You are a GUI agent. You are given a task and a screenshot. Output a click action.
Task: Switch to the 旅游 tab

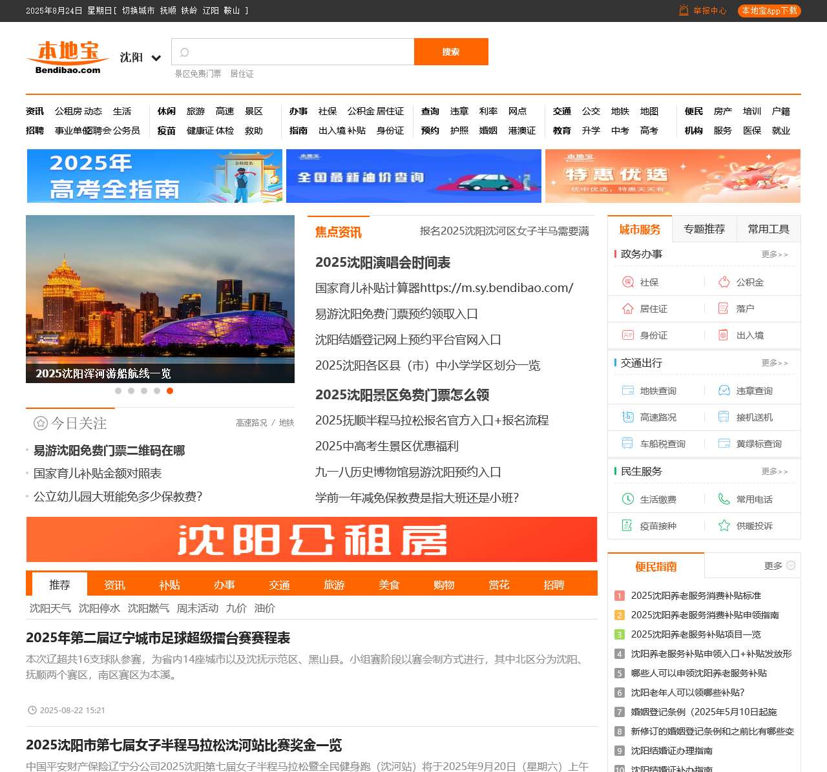coord(334,585)
